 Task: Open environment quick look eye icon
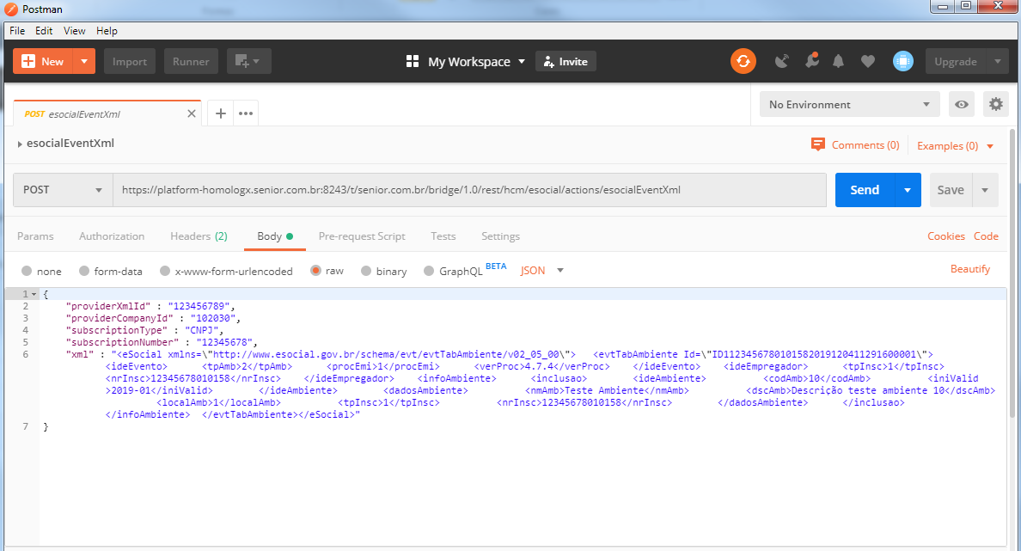[961, 104]
